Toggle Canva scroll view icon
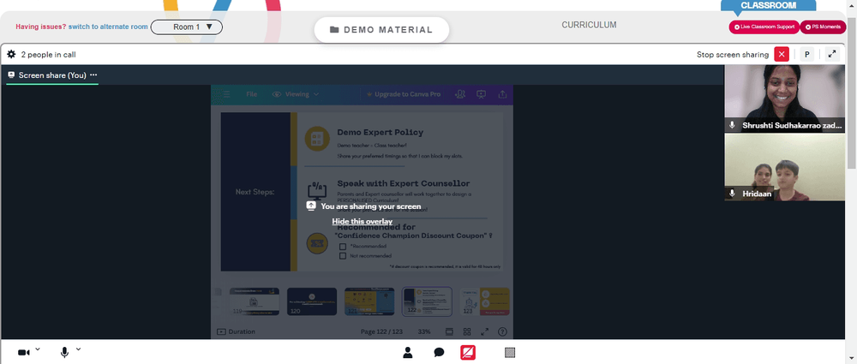 [449, 331]
